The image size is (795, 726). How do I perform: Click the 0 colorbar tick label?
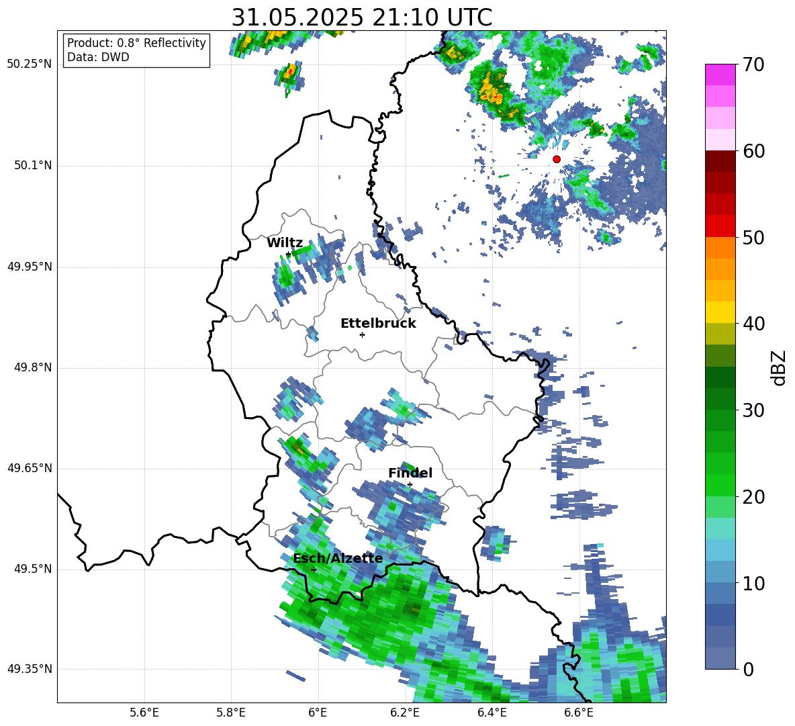click(x=748, y=669)
